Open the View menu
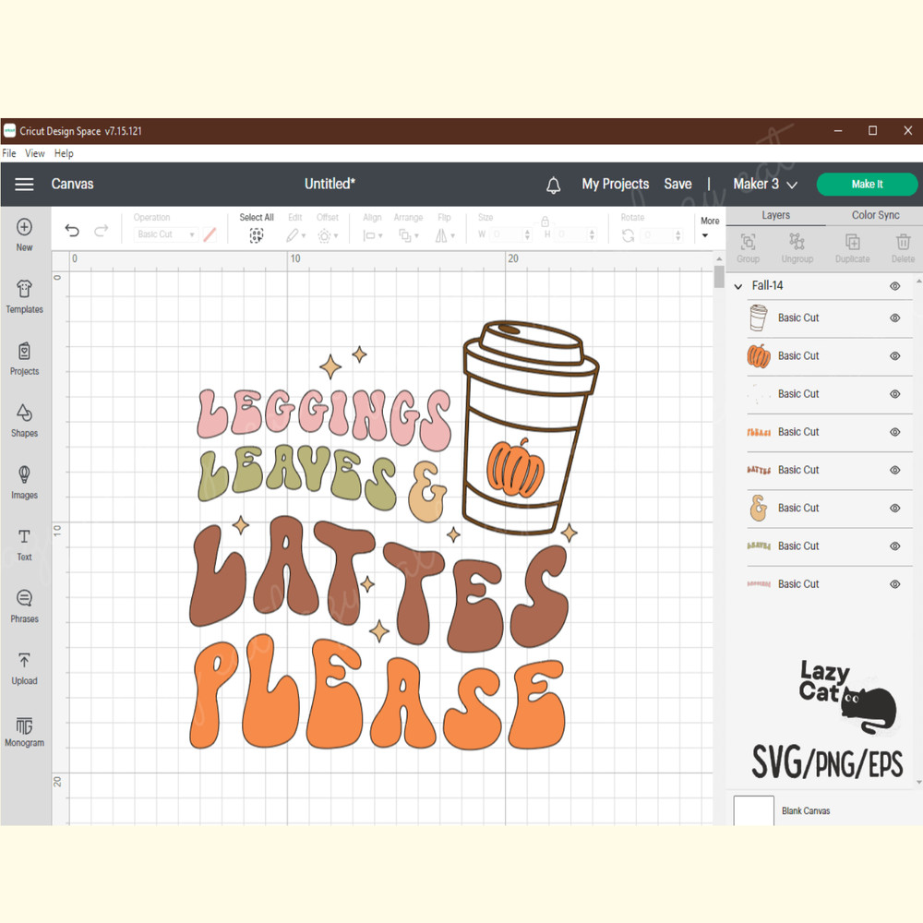Screen dimensions: 923x923 (x=35, y=153)
